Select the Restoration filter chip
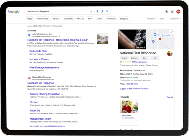This screenshot has width=189, height=136. 111,19
